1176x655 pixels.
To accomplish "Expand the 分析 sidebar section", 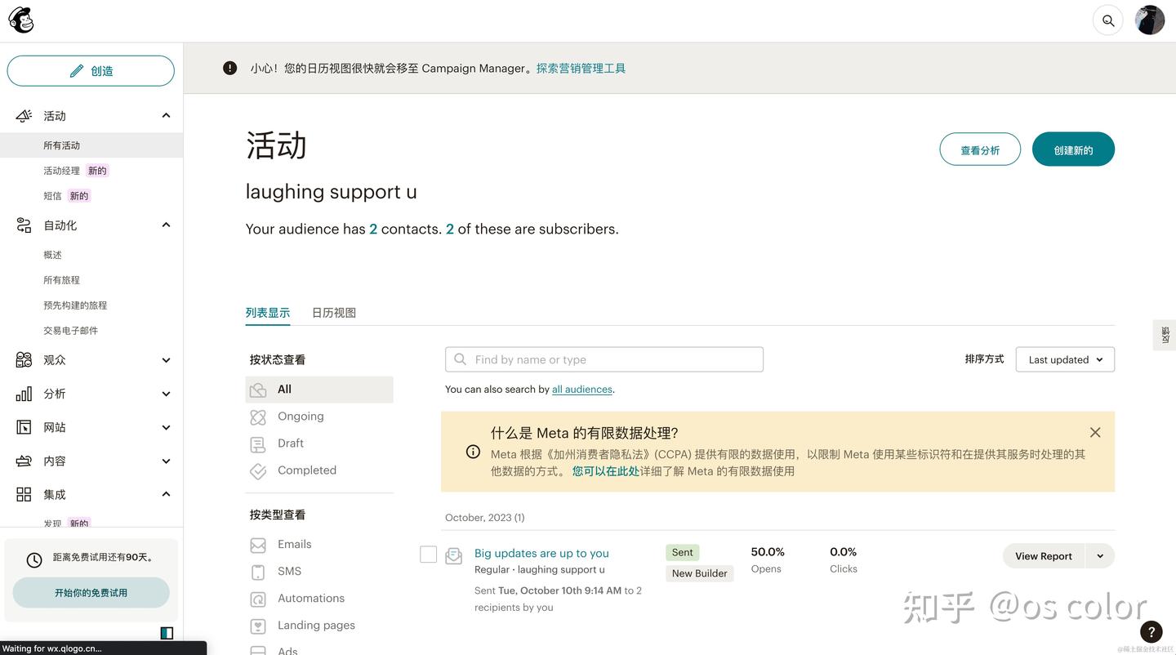I will pos(166,394).
